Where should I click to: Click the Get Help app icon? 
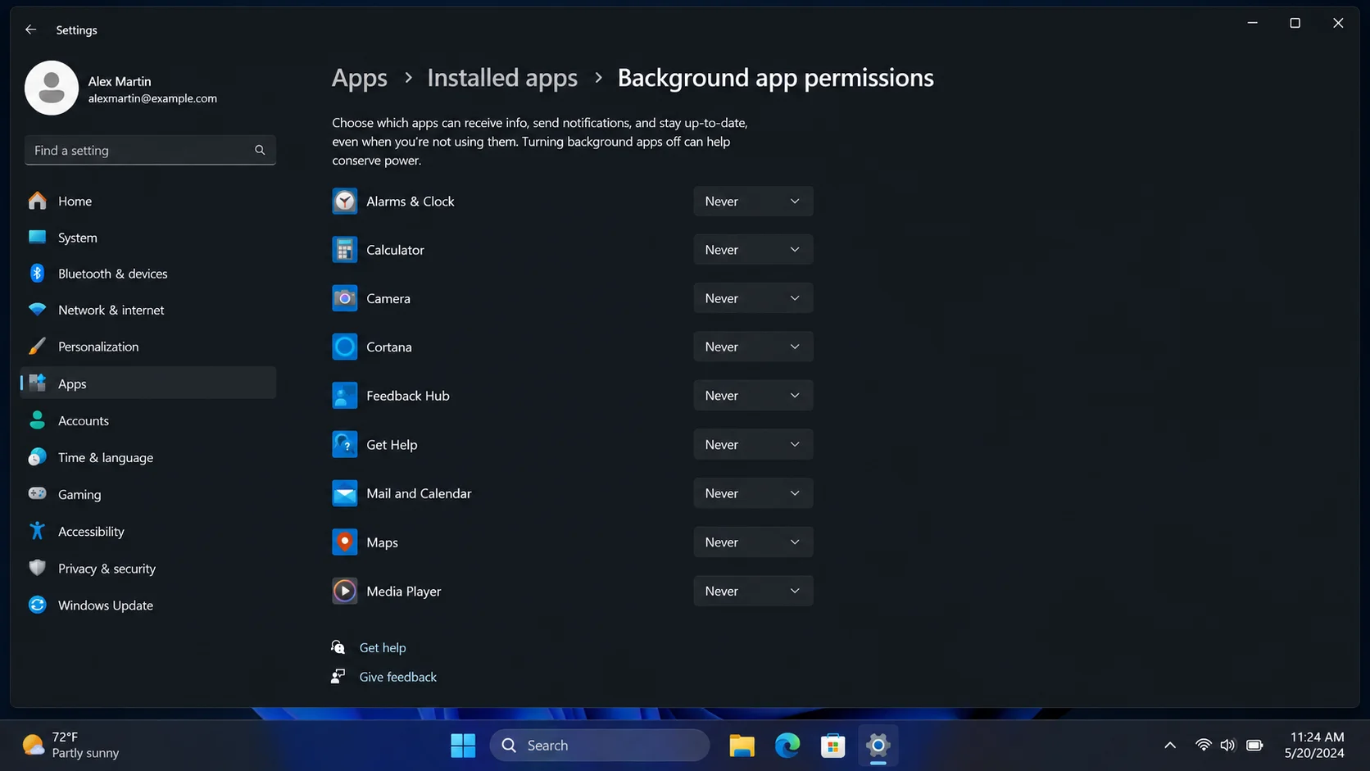(x=344, y=444)
